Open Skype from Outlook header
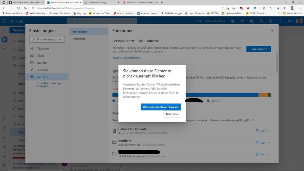 [233, 21]
